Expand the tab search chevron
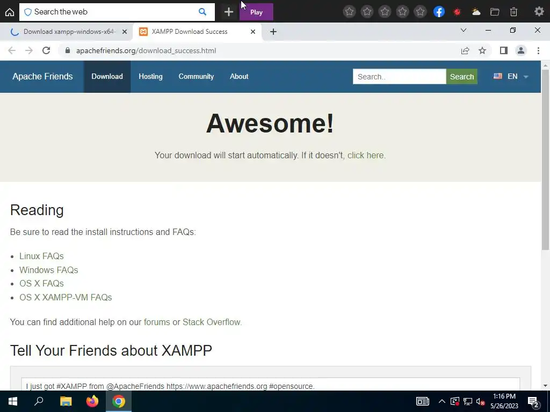The height and width of the screenshot is (412, 550). (x=464, y=30)
